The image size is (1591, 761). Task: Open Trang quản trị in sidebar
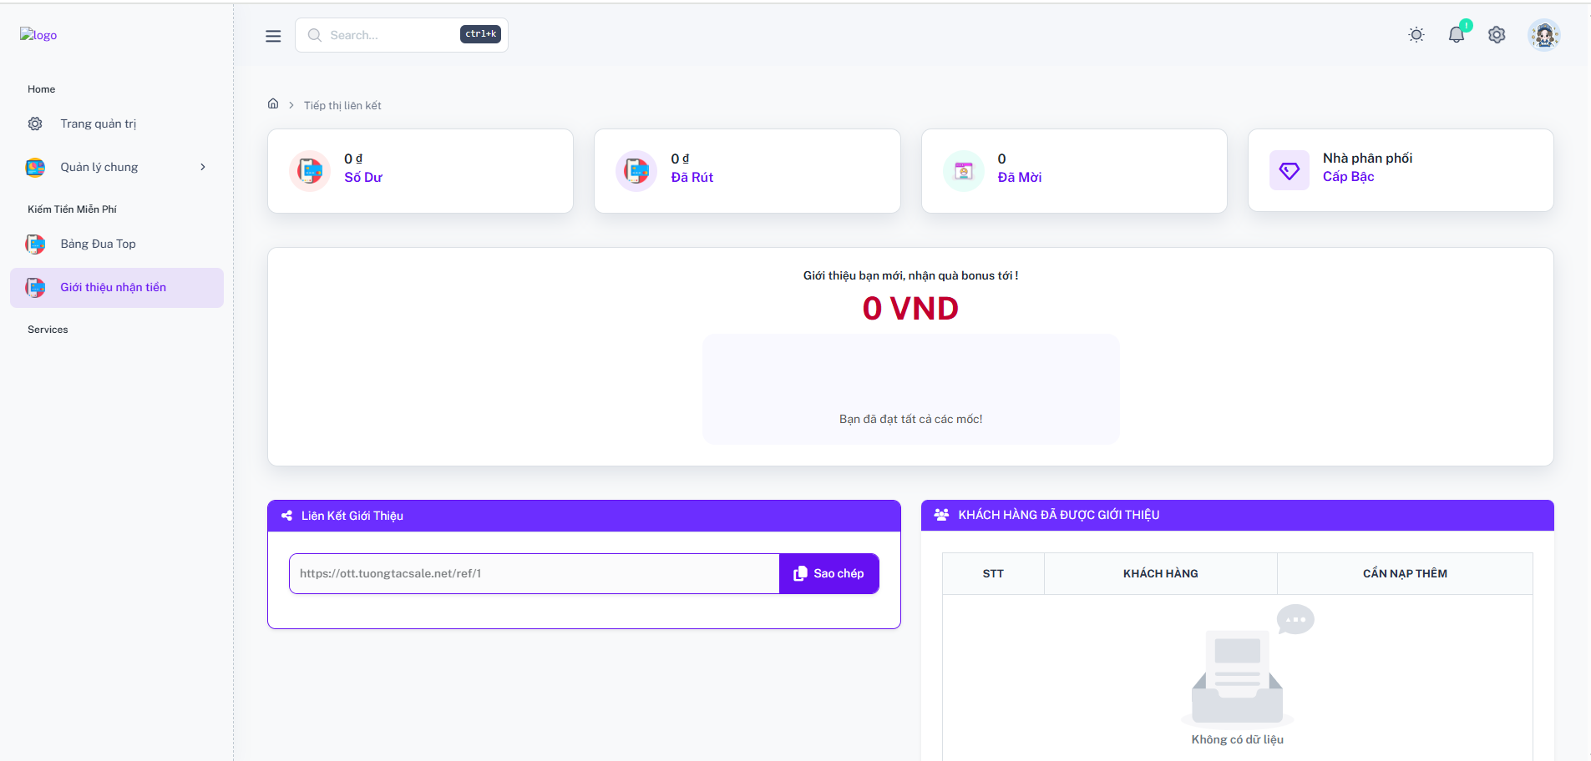click(x=98, y=124)
